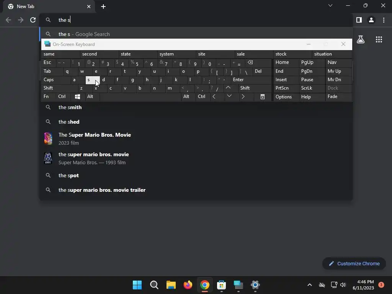Open the tab search dropdown chevron
This screenshot has height=294, width=392.
point(330,5)
